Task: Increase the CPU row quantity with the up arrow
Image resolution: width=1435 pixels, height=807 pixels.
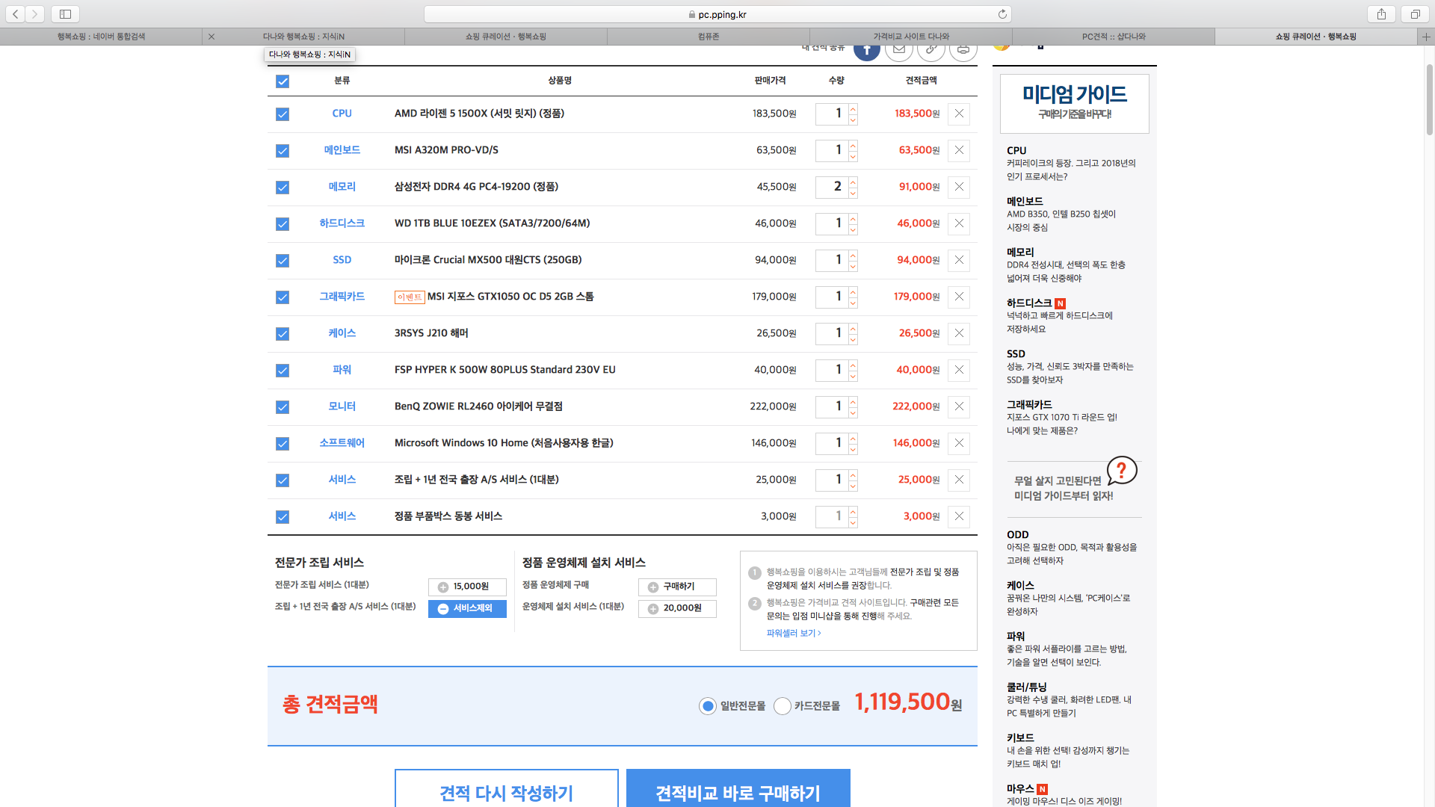Action: [853, 109]
